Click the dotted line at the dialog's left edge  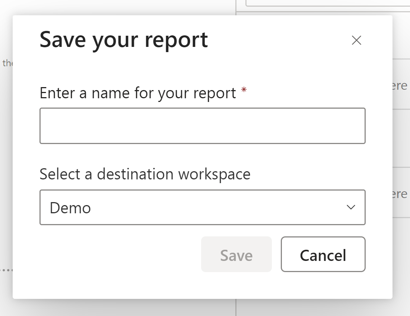6,269
